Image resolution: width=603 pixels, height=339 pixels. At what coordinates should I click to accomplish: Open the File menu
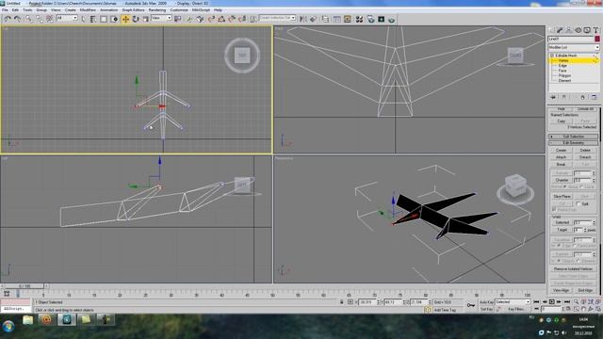(5, 9)
